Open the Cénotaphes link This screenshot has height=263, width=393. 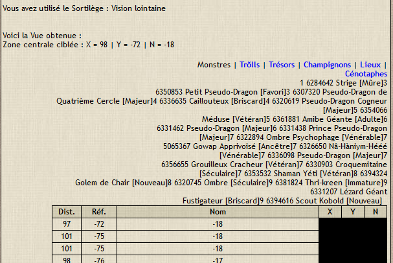pyautogui.click(x=366, y=74)
